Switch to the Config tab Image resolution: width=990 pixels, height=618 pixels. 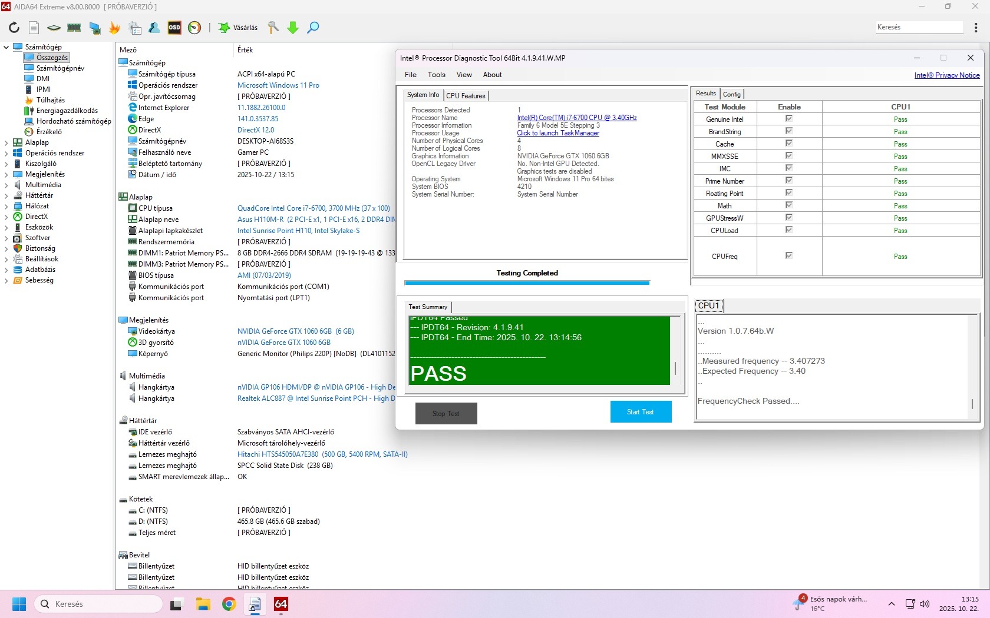click(732, 94)
